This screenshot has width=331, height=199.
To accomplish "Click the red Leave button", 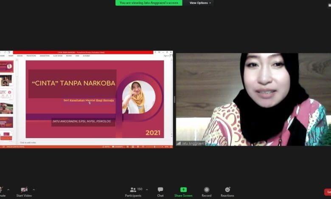I will point(328,192).
